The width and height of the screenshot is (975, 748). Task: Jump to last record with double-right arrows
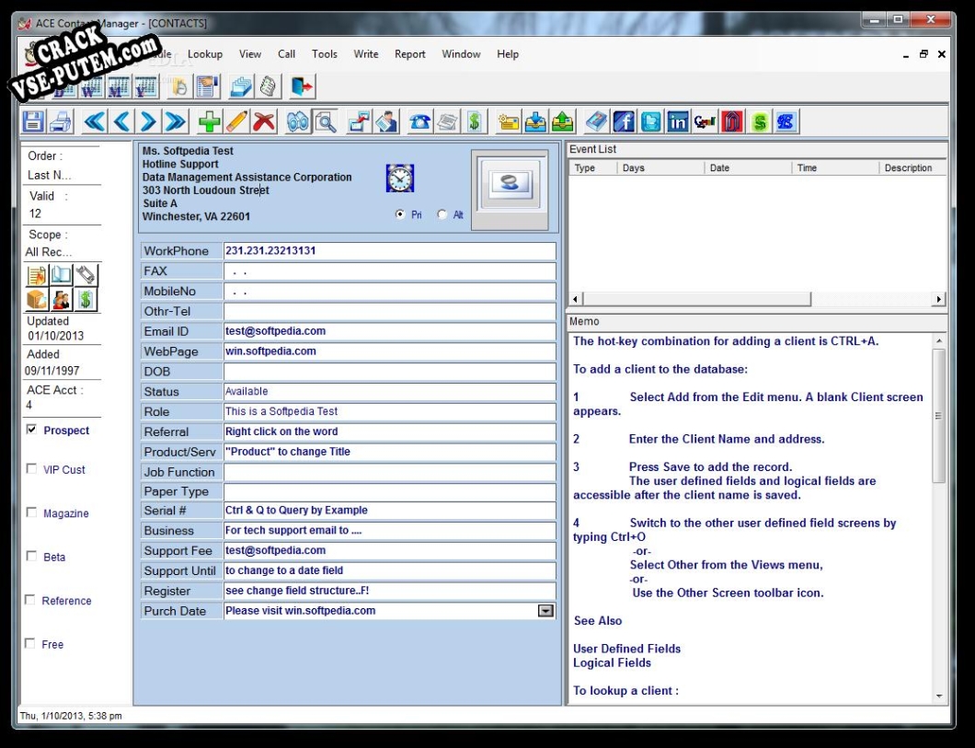tap(176, 121)
